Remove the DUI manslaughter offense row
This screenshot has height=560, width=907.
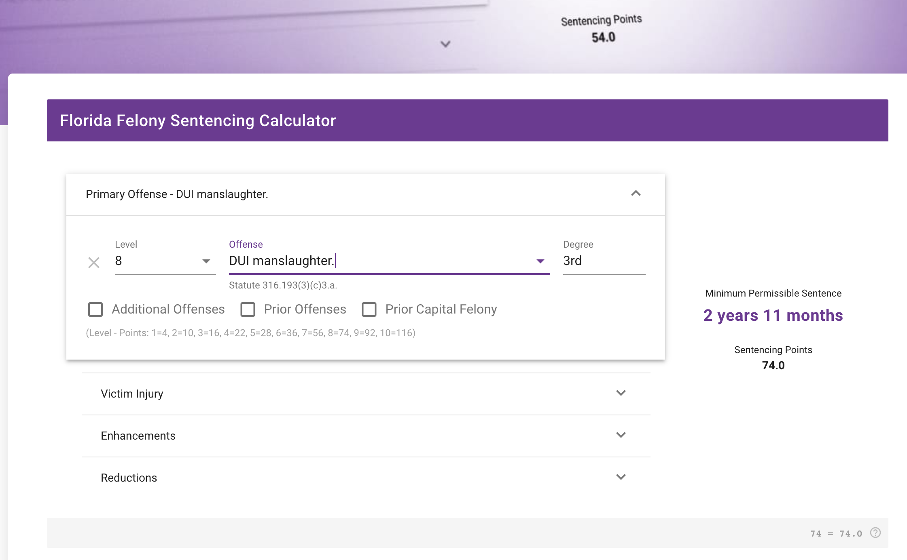[94, 262]
